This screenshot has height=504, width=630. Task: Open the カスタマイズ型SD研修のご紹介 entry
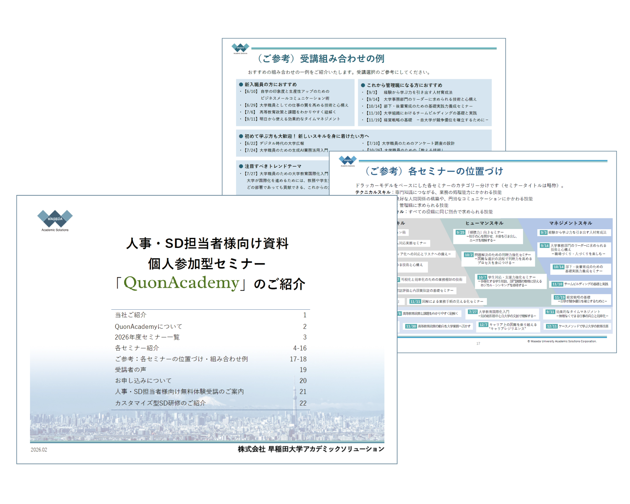(160, 403)
